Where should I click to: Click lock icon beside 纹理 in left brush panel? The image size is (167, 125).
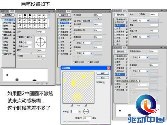[x=14, y=29]
